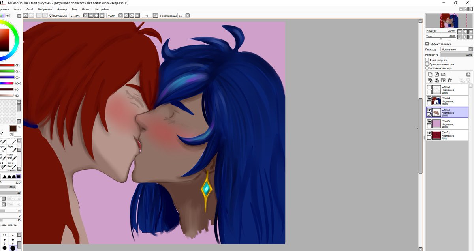Zoom out in the navigator panel
This screenshot has width=474, height=251.
point(460,32)
